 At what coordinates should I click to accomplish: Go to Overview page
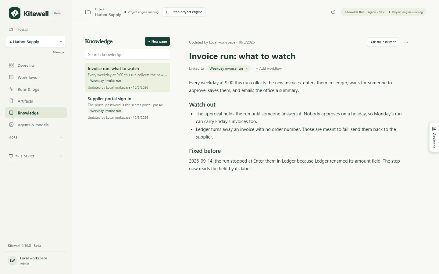[x=36, y=65]
